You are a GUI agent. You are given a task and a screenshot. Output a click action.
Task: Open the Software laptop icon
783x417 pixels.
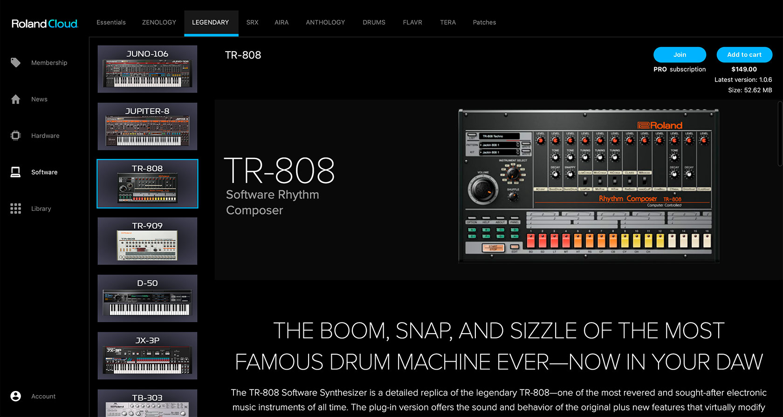[16, 172]
